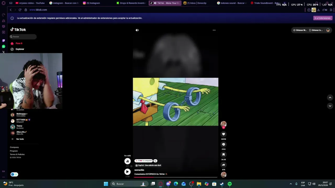
Task: Switch to Triste Soundboard tab
Action: [266, 3]
